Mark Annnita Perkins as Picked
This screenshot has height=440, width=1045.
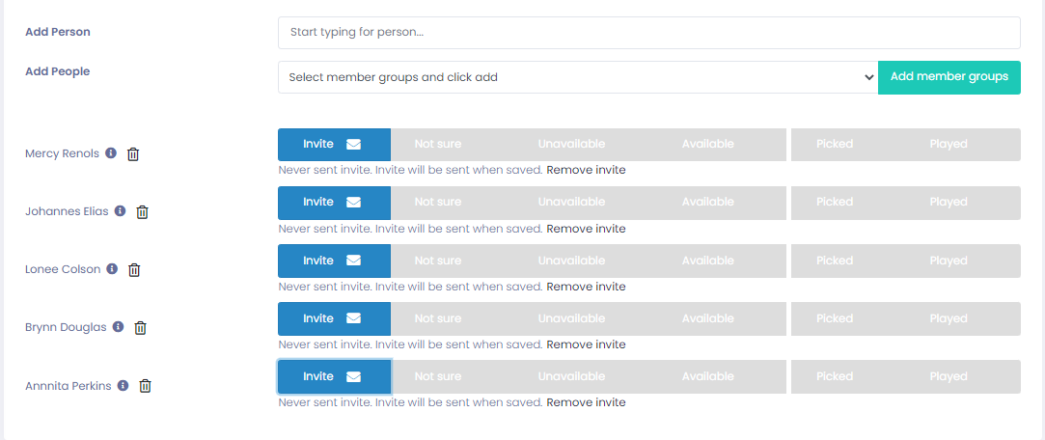(835, 376)
